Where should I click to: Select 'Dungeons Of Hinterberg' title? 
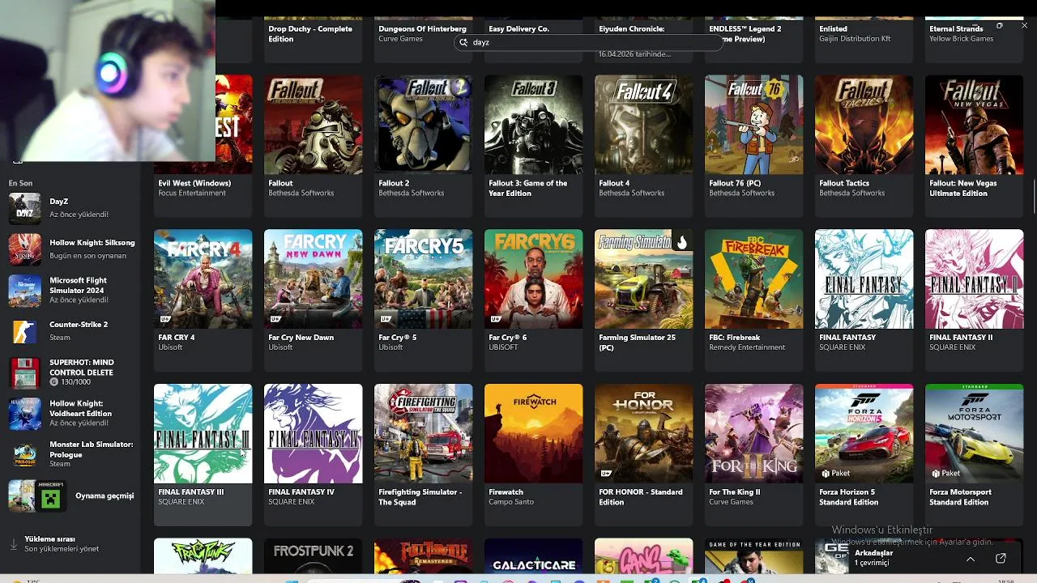click(422, 28)
